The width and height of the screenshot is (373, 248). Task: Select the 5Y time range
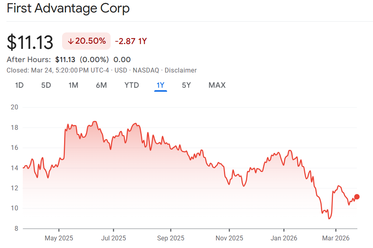point(186,85)
